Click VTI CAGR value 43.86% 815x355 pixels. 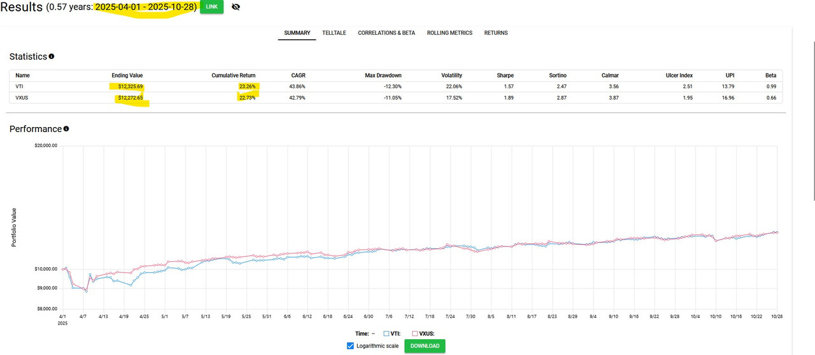point(298,86)
